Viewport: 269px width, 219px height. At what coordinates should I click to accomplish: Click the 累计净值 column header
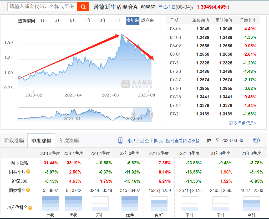[x=224, y=21]
